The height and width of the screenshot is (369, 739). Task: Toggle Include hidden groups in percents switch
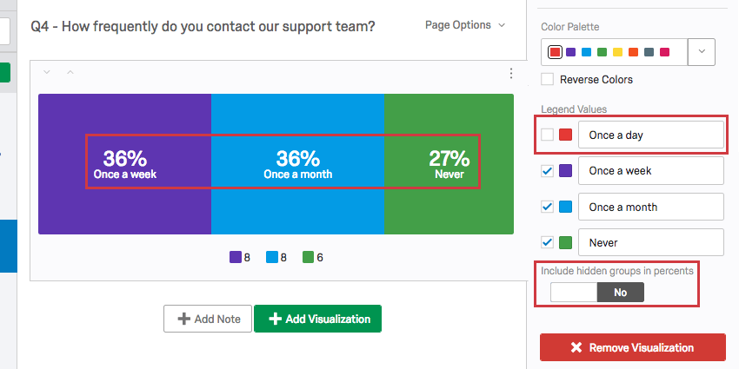tap(596, 293)
